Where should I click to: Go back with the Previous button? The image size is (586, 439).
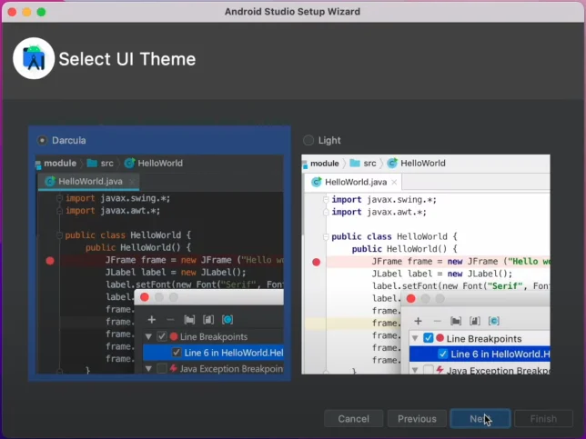coord(417,419)
